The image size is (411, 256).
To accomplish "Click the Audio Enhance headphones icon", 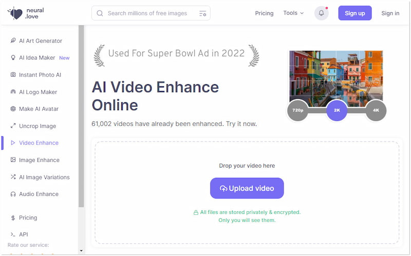I will pos(13,194).
